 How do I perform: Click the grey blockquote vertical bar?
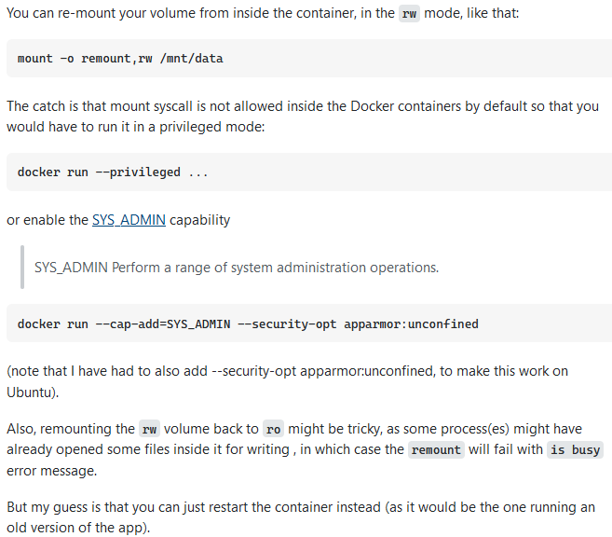coord(22,268)
